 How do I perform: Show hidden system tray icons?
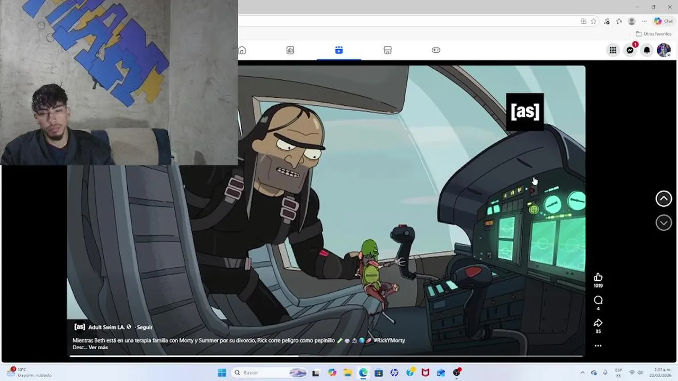click(582, 373)
